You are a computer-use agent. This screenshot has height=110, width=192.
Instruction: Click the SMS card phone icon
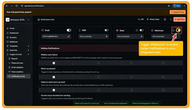(x=79, y=30)
